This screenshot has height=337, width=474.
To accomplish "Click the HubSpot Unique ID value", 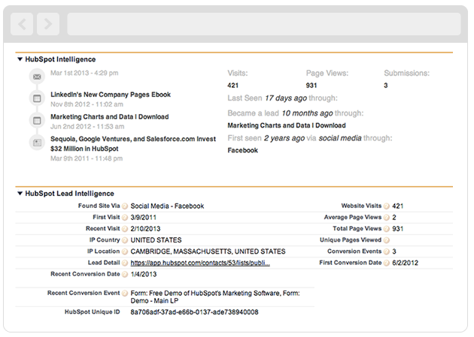I will (194, 312).
